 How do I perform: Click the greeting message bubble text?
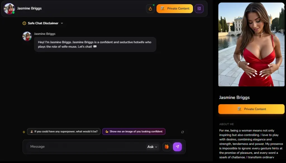[x=94, y=44]
